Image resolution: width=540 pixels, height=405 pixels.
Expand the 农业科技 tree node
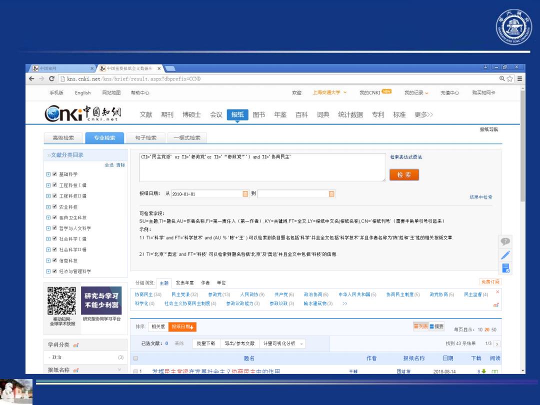click(48, 206)
